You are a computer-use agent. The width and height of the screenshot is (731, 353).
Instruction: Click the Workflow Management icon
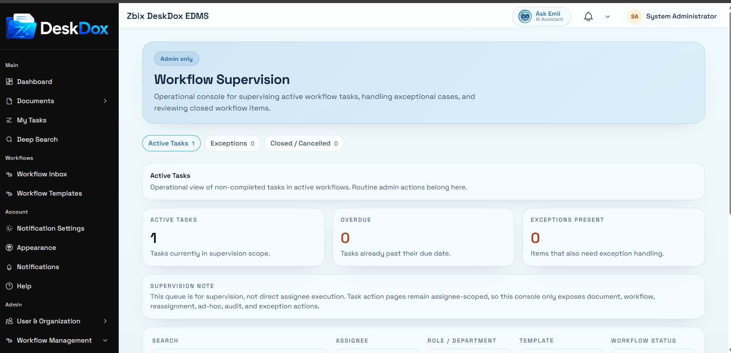click(9, 340)
